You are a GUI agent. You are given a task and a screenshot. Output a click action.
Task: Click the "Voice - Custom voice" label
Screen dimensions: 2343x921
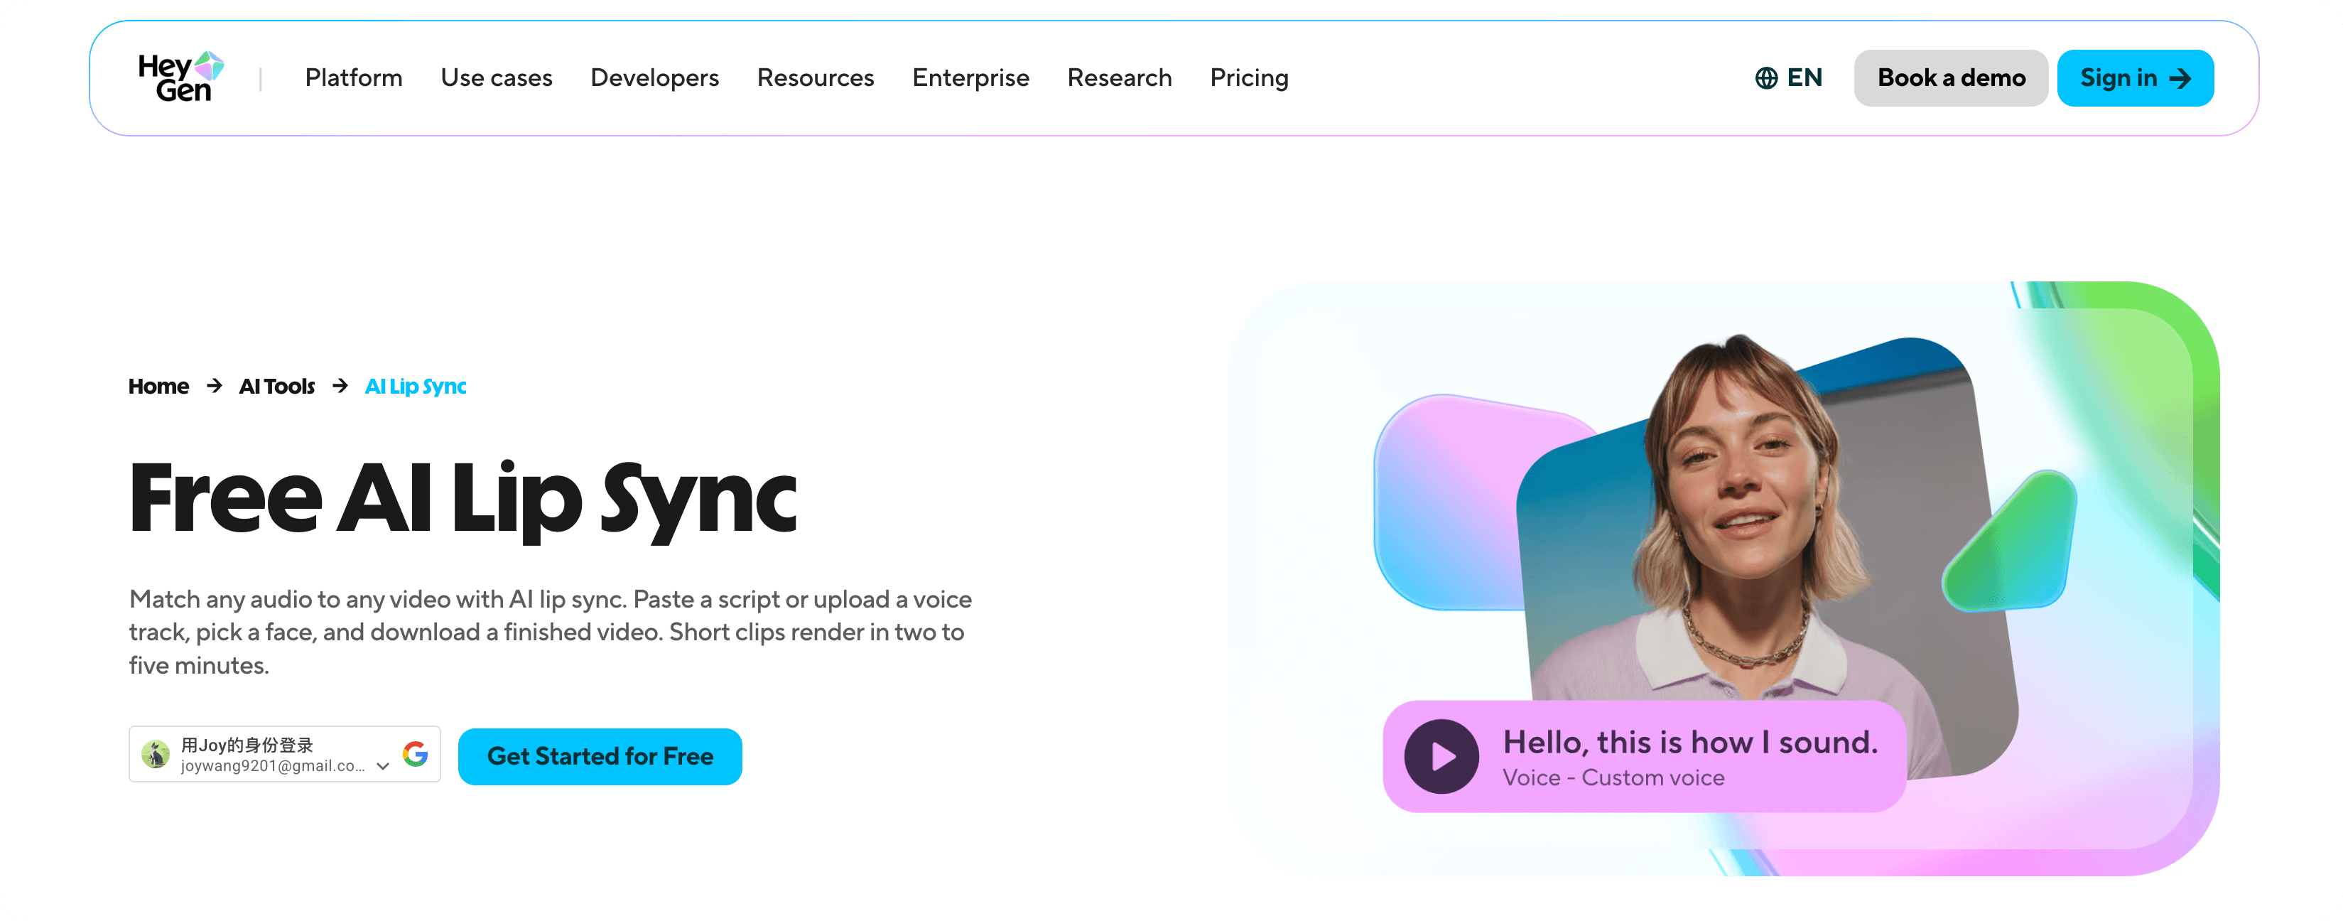1613,778
